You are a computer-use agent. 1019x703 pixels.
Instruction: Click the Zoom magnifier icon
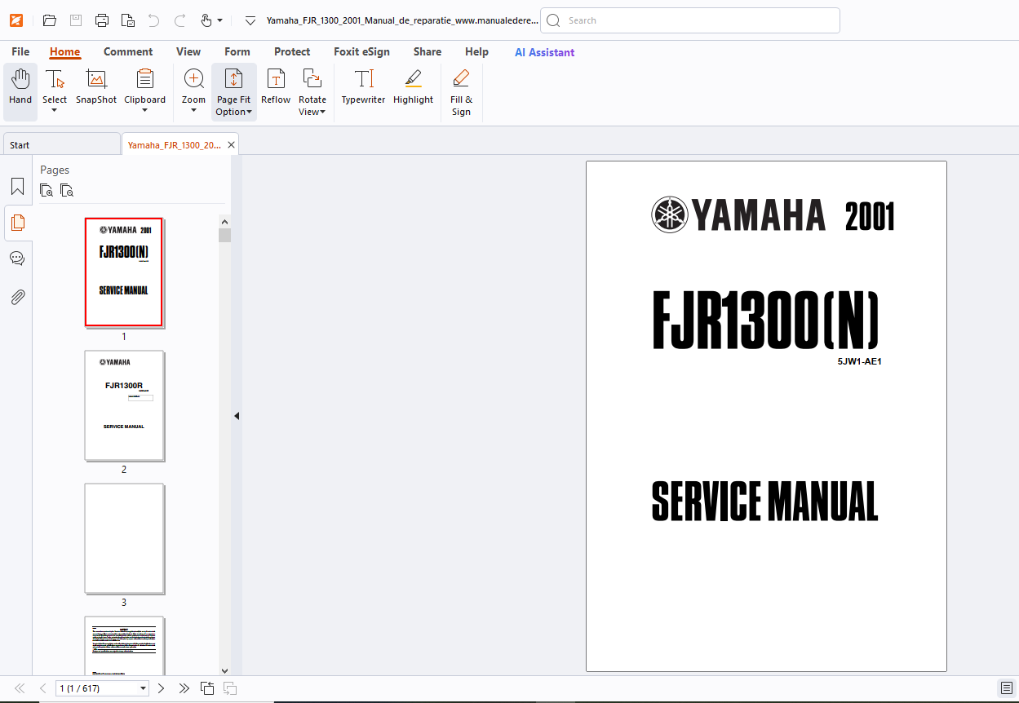click(194, 79)
